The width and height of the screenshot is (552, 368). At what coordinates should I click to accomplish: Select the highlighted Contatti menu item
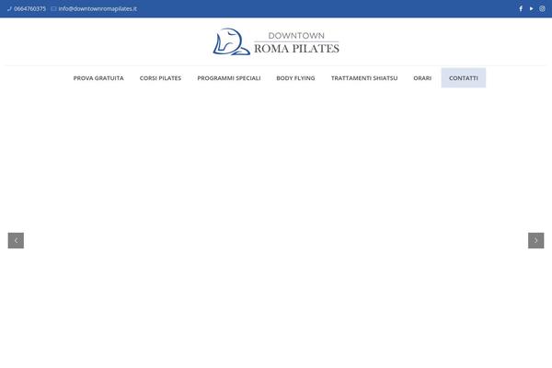coord(464,78)
